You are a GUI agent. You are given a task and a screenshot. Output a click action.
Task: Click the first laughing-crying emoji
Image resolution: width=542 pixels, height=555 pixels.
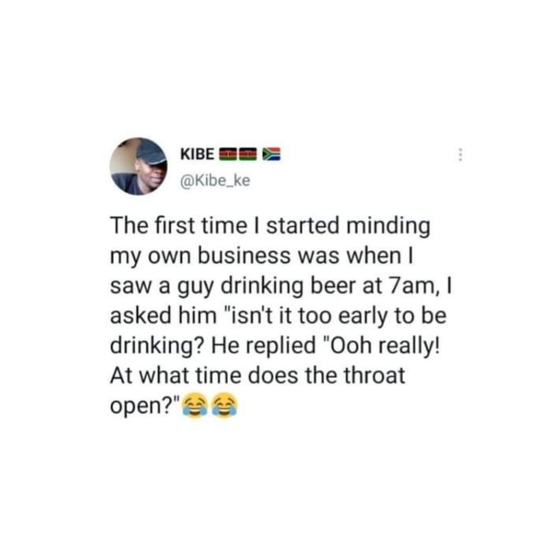coord(195,406)
